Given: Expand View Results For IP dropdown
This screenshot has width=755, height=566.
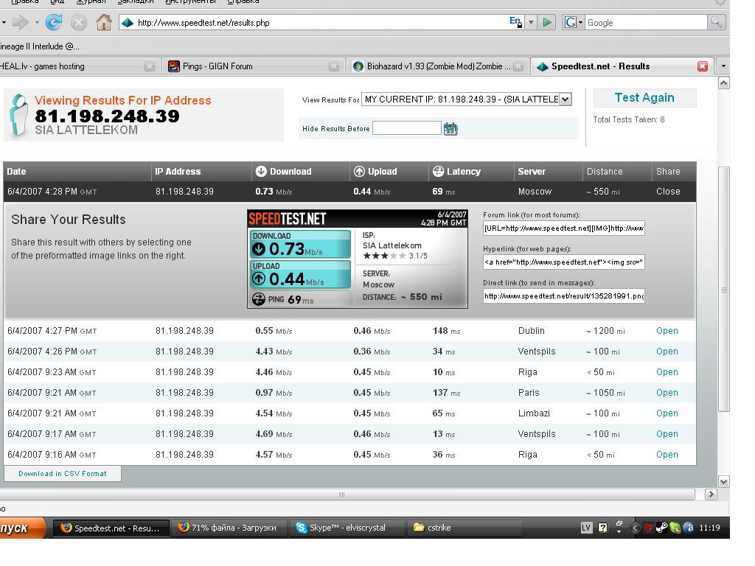Looking at the screenshot, I should (566, 99).
